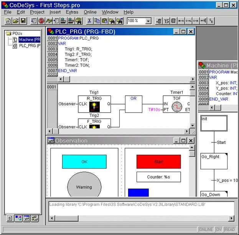
Task: Open the Insert menu
Action: point(55,12)
